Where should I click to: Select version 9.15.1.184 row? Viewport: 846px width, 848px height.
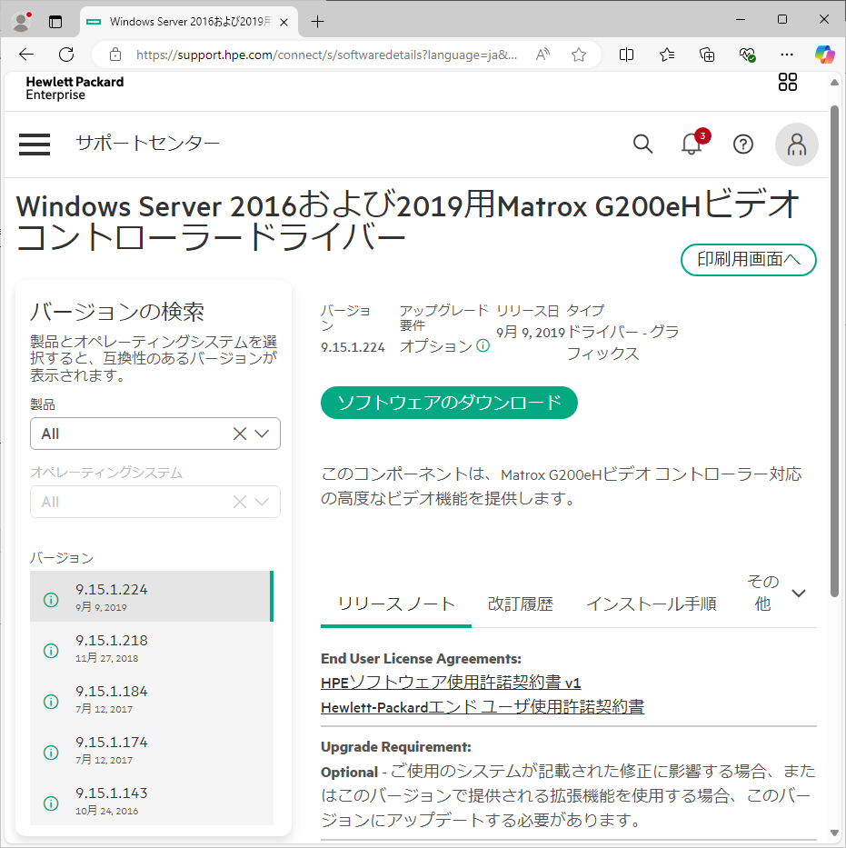(152, 698)
